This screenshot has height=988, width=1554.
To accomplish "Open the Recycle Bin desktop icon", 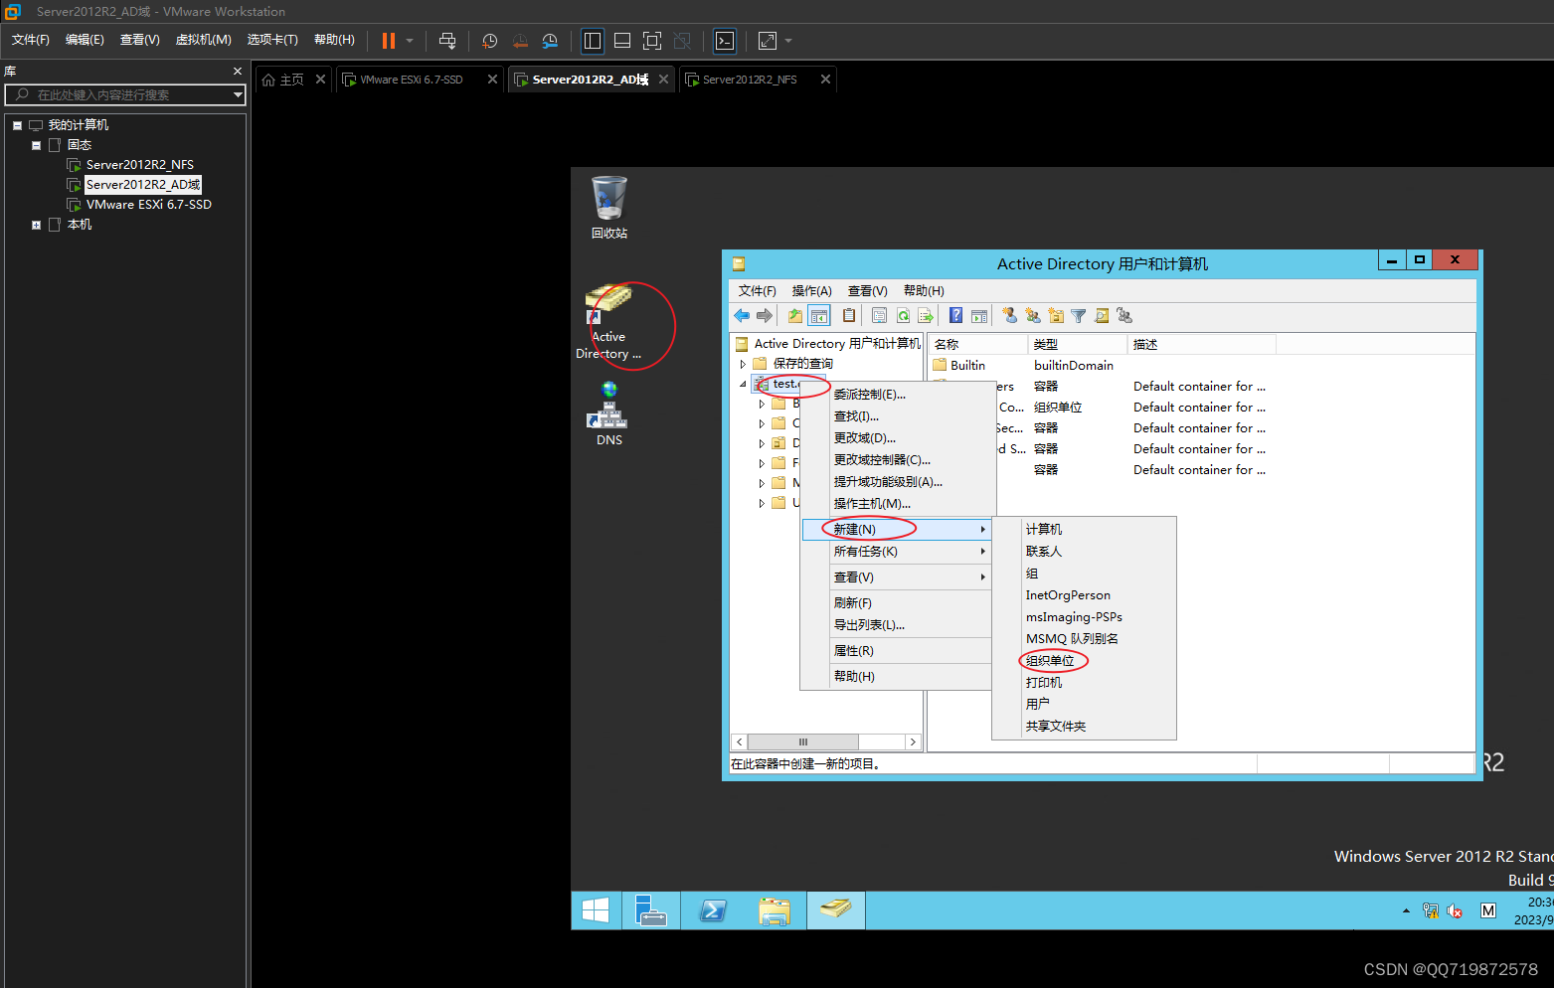I will [609, 208].
